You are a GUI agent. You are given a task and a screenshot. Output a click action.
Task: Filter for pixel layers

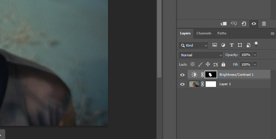(215, 45)
